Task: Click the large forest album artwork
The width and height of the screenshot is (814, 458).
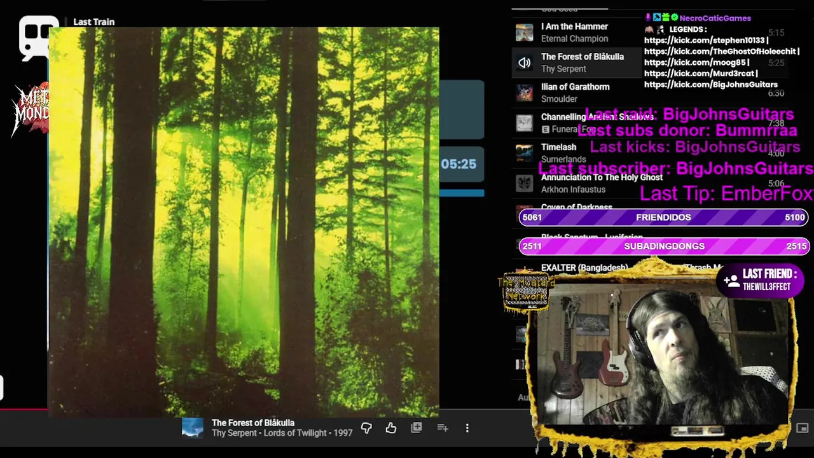Action: coord(244,222)
